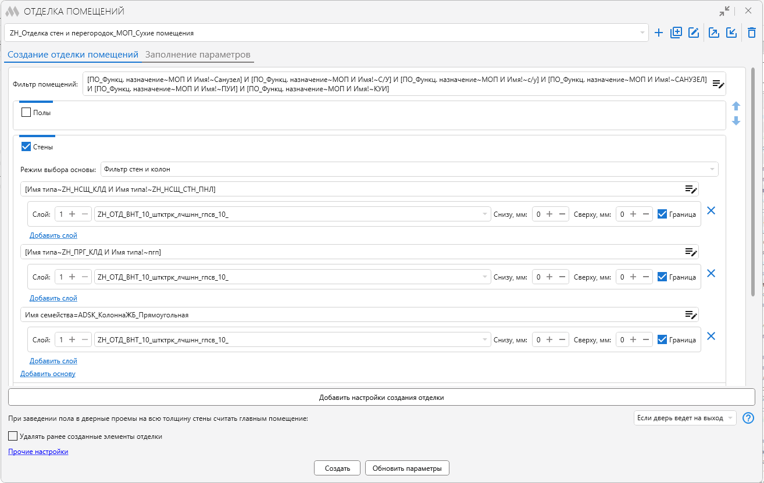764x483 pixels.
Task: Close the ОТДЕЛКА ПОМЕЩЕНИЙ window
Action: pyautogui.click(x=749, y=11)
